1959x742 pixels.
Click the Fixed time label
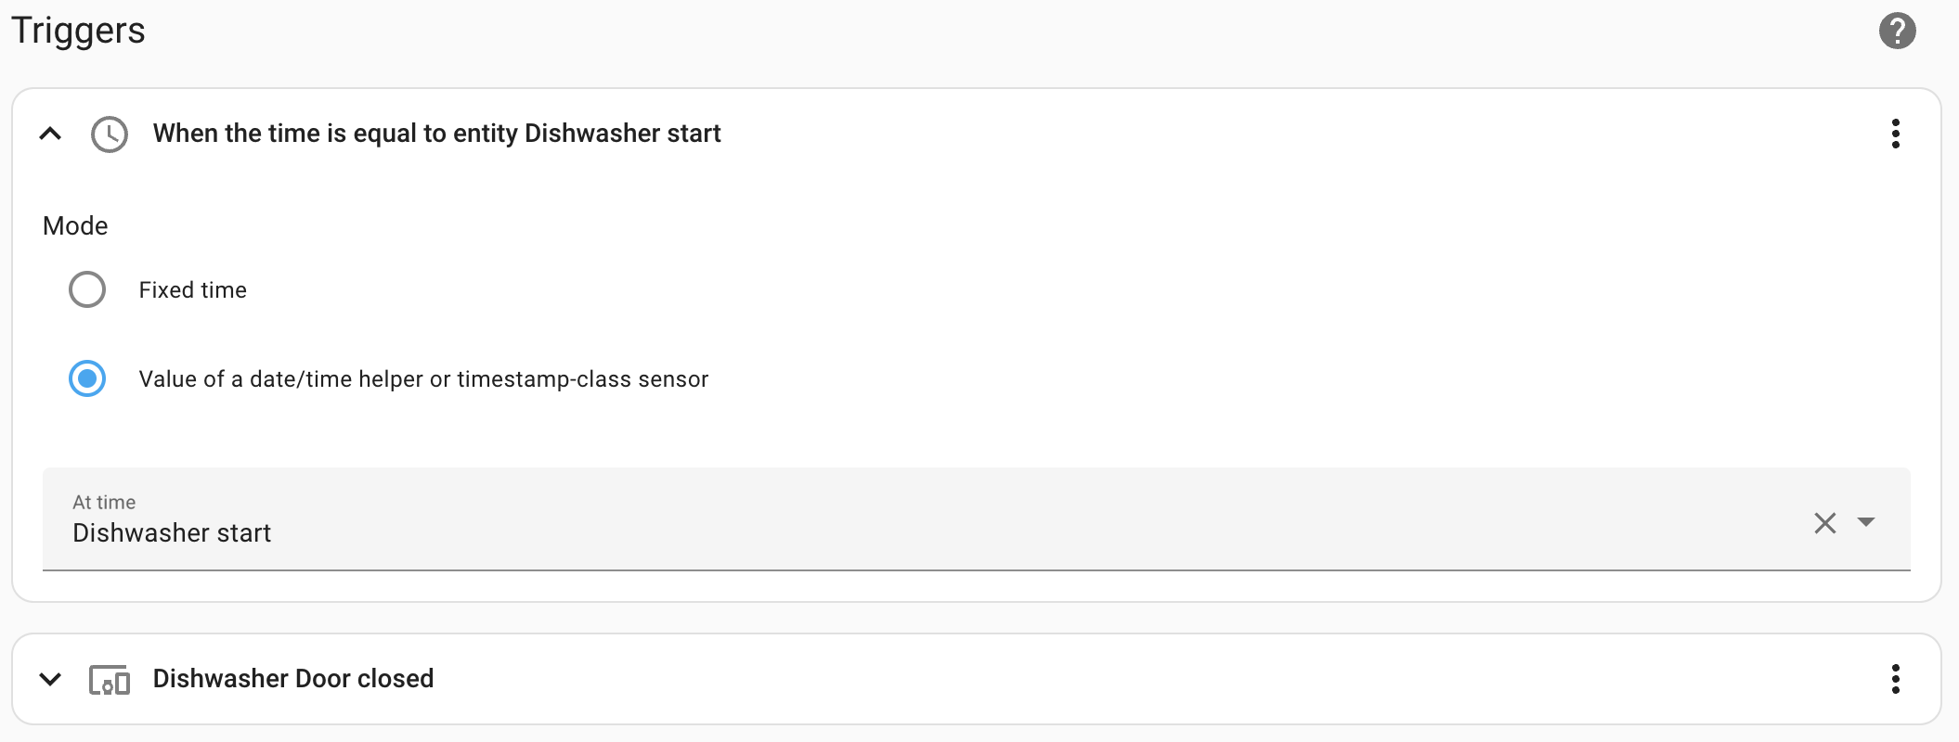coord(193,290)
